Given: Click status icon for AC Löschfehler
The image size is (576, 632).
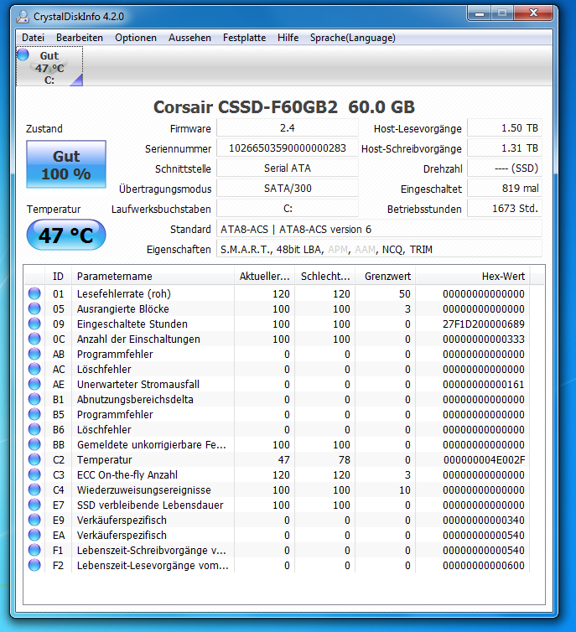Looking at the screenshot, I should coord(34,369).
